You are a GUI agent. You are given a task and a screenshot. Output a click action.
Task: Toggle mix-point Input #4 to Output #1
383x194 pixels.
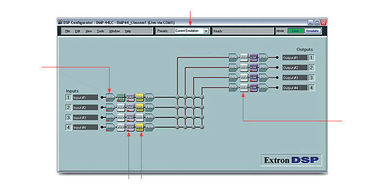pyautogui.click(x=177, y=127)
